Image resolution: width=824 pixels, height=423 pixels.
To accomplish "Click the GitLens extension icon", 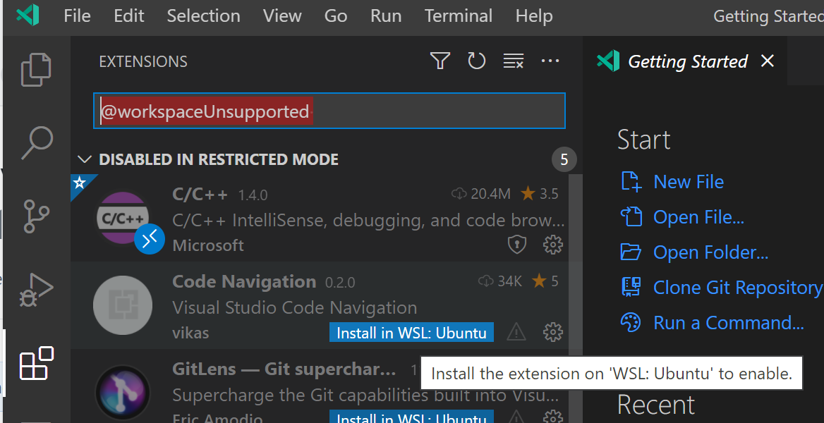I will point(123,393).
